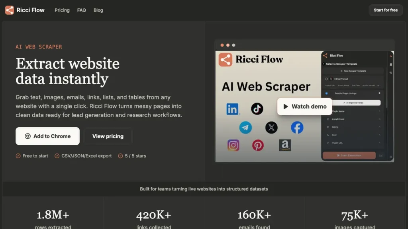This screenshot has width=408, height=229.
Task: Click the Cost field row in demo
Action: (353, 135)
